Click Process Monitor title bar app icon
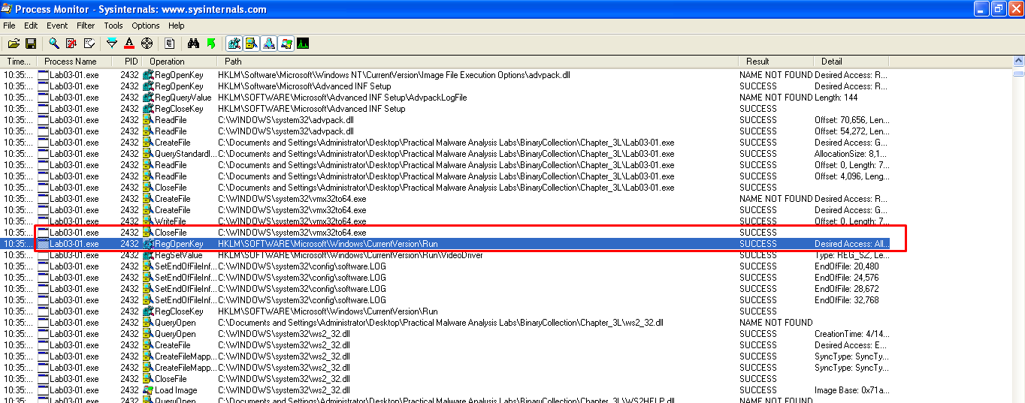This screenshot has height=403, width=1025. (x=8, y=9)
